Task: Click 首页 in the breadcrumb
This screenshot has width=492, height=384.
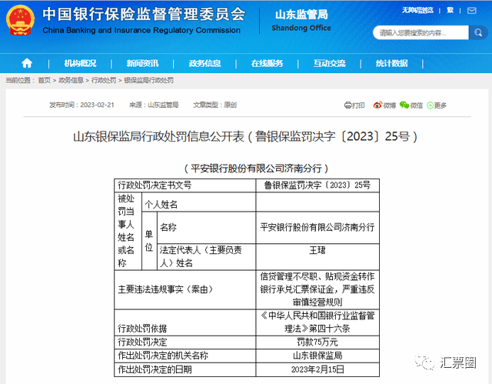Action: 45,80
